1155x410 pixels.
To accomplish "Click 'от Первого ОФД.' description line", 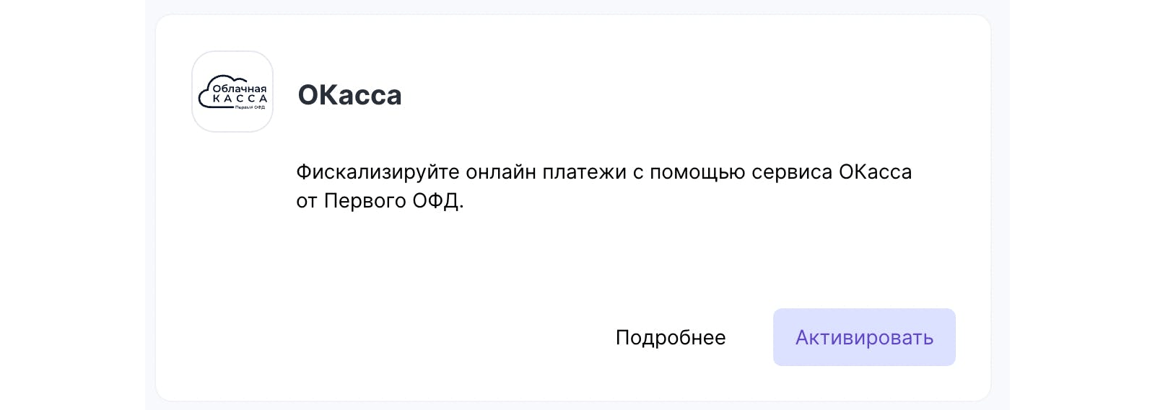I will pos(380,201).
